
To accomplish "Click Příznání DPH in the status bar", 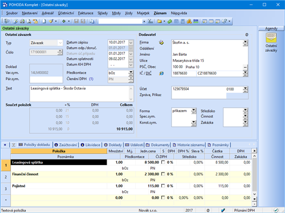I will [x=245, y=210].
